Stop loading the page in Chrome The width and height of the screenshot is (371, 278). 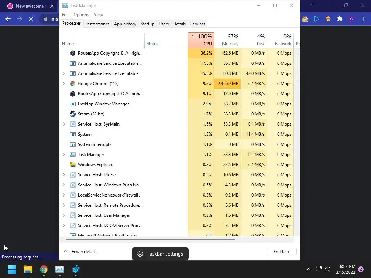31,19
